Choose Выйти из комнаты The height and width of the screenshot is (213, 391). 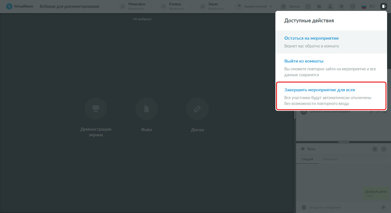pyautogui.click(x=331, y=68)
